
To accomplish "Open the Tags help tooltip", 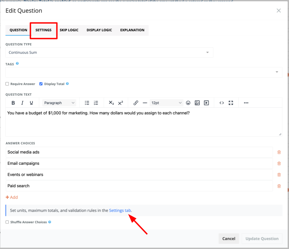I will 17,64.
